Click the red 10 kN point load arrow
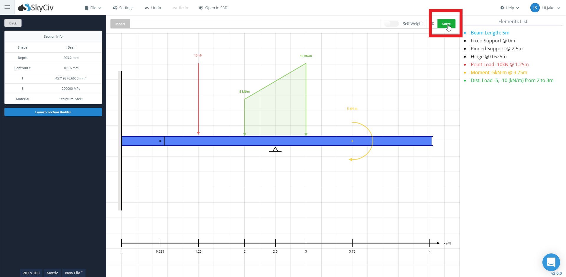This screenshot has height=277, width=566. [198, 99]
